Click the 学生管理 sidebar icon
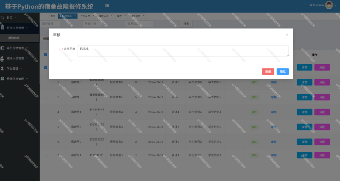 coord(2,68)
